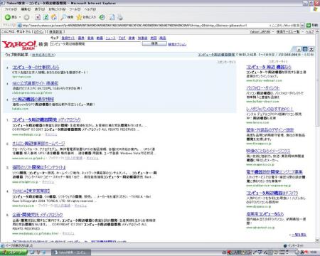The height and width of the screenshot is (256, 320).
Task: Open sponsor link NEC公式通販サイト
Action: click(36, 83)
